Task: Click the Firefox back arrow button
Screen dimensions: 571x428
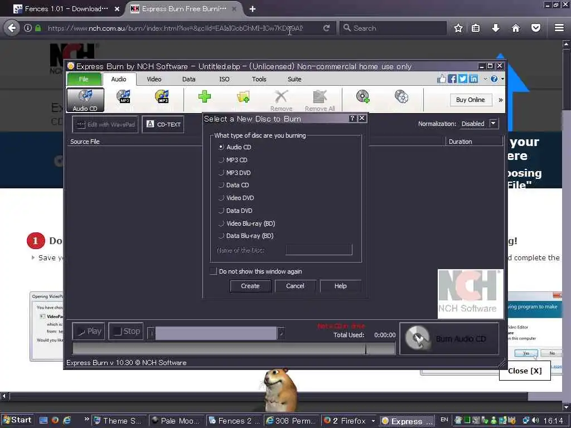Action: 12,28
